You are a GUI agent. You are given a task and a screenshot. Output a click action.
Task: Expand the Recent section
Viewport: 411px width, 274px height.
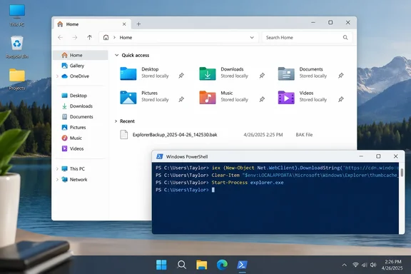(x=116, y=121)
